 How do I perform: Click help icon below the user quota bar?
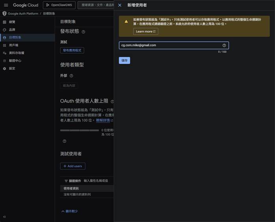click(x=64, y=141)
